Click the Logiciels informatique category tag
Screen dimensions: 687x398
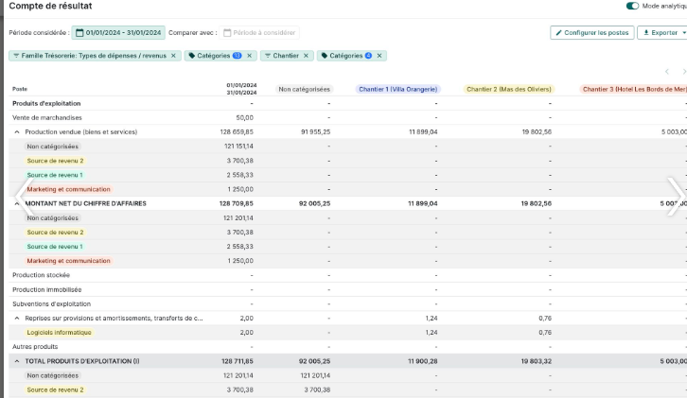[60, 333]
